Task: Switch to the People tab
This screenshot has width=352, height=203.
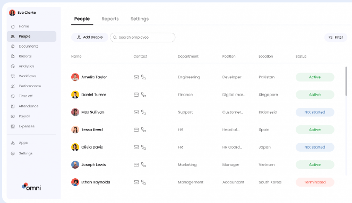Action: (82, 19)
